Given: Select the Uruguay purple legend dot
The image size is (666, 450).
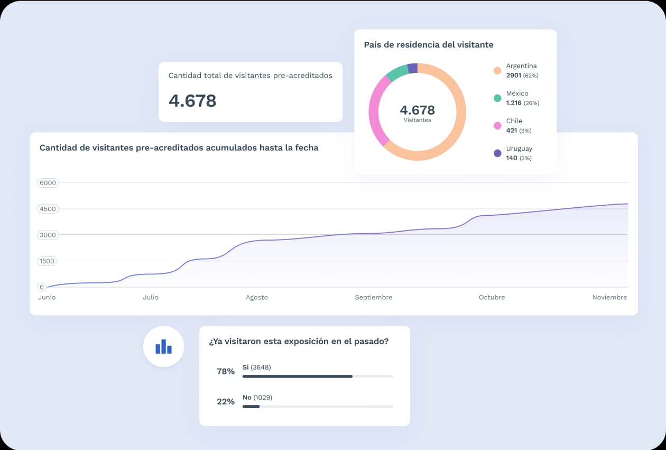Looking at the screenshot, I should click(x=497, y=153).
